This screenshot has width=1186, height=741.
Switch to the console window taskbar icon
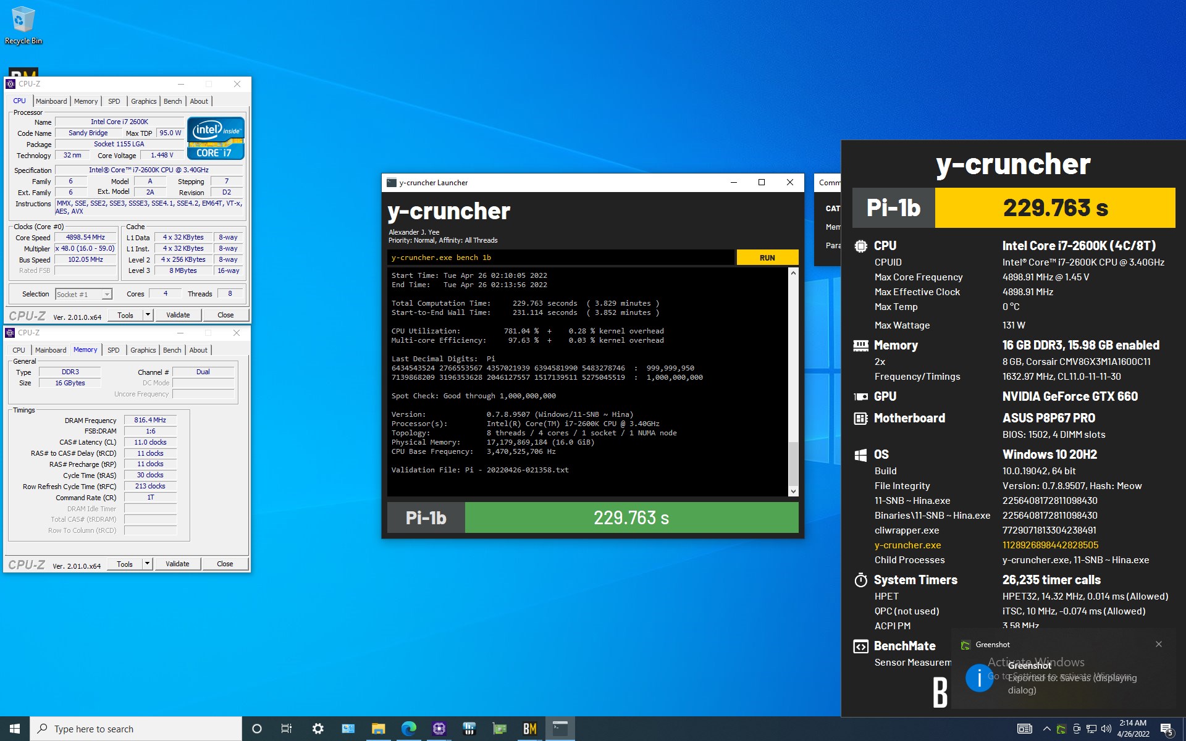click(x=560, y=729)
